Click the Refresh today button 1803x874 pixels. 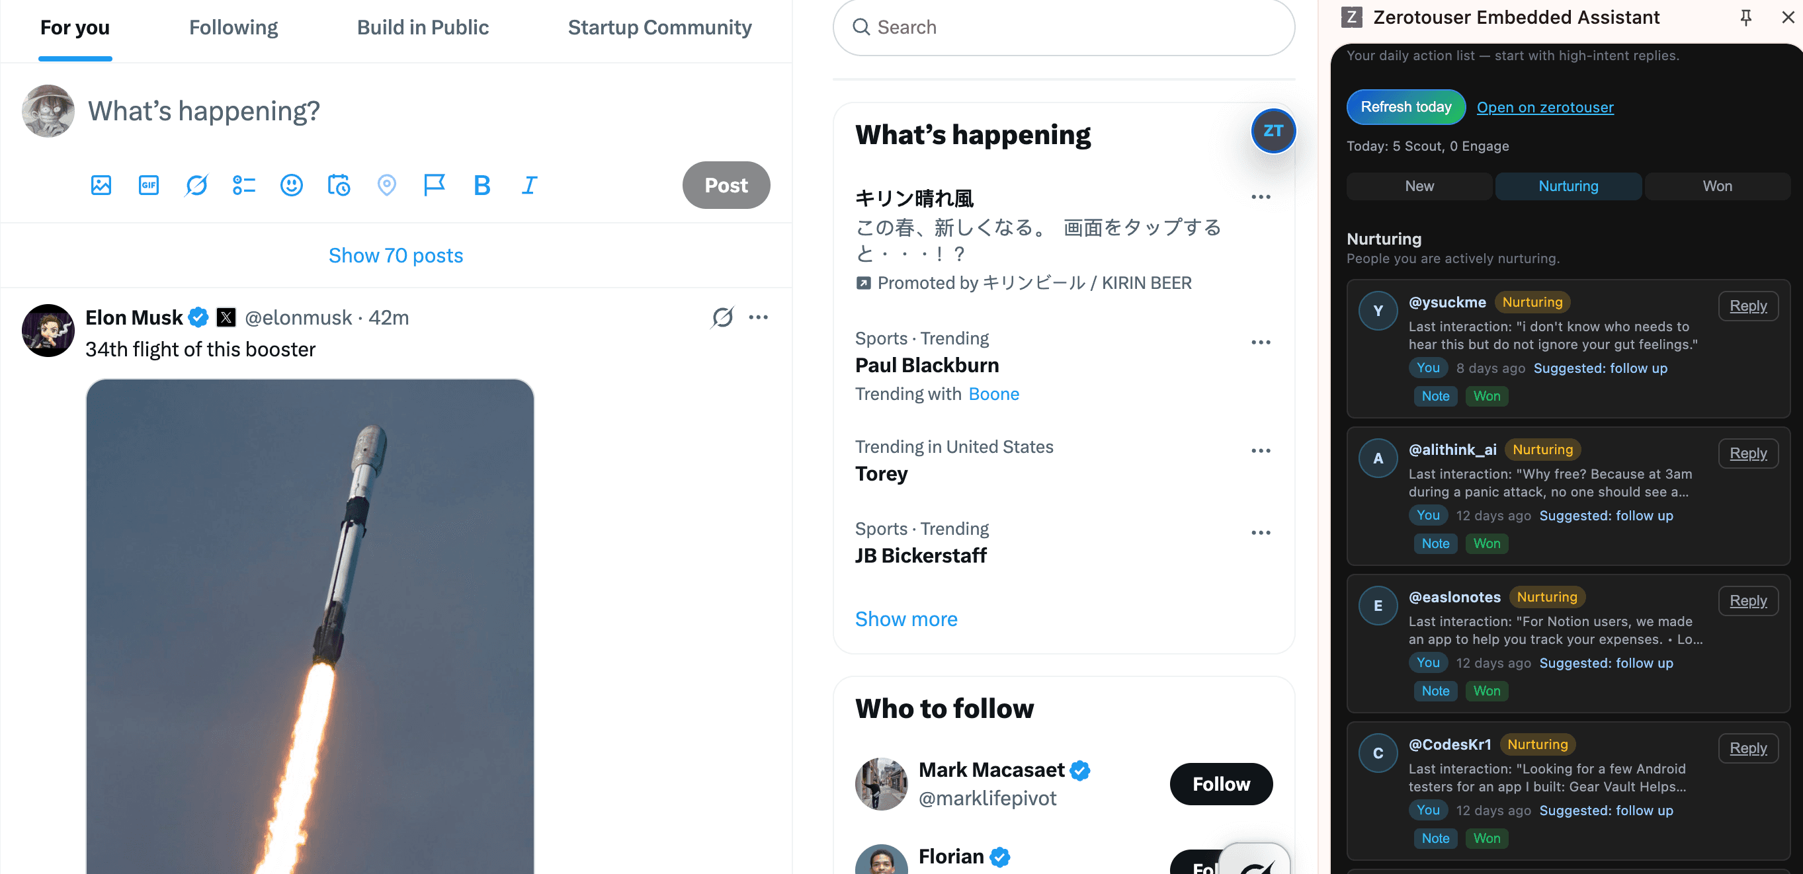coord(1405,107)
